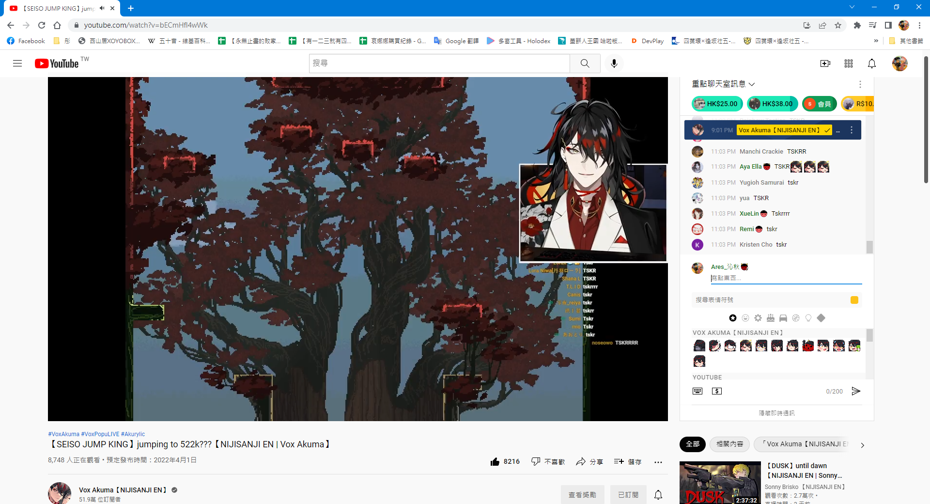
Task: Click the chat message input field
Action: coord(786,278)
